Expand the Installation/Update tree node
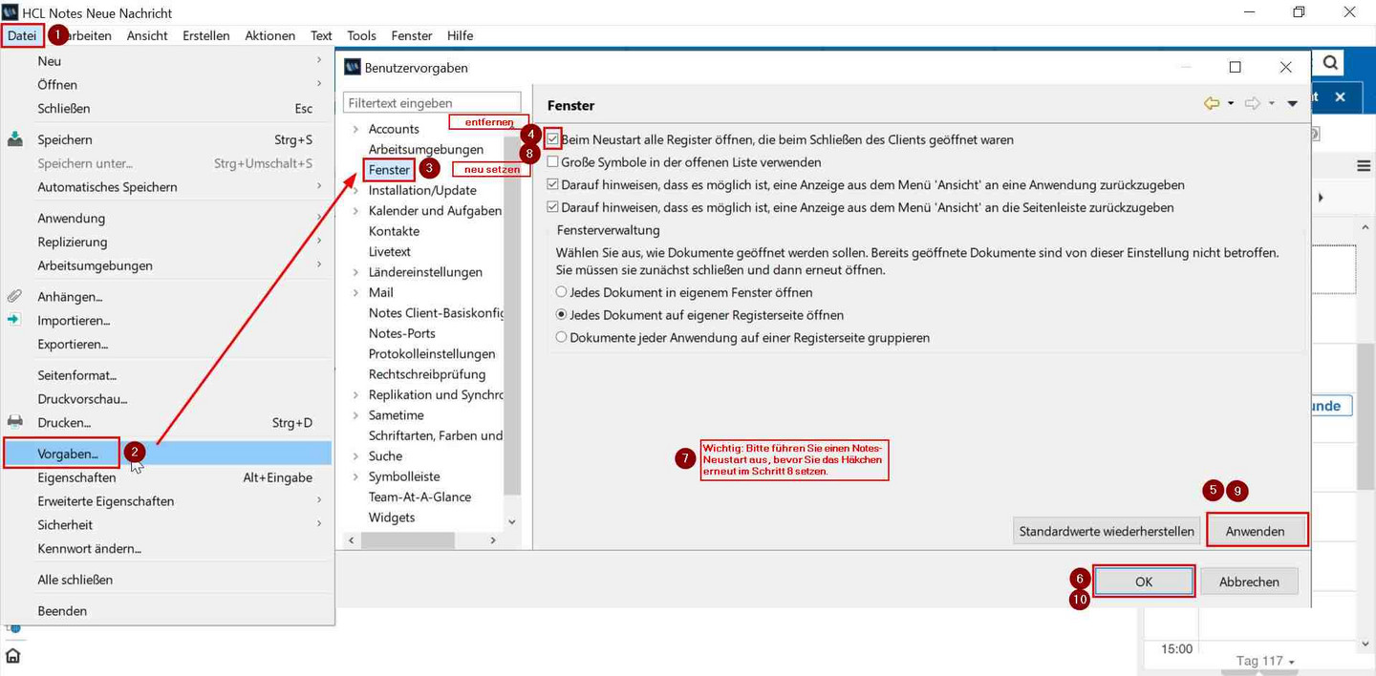 (x=355, y=190)
